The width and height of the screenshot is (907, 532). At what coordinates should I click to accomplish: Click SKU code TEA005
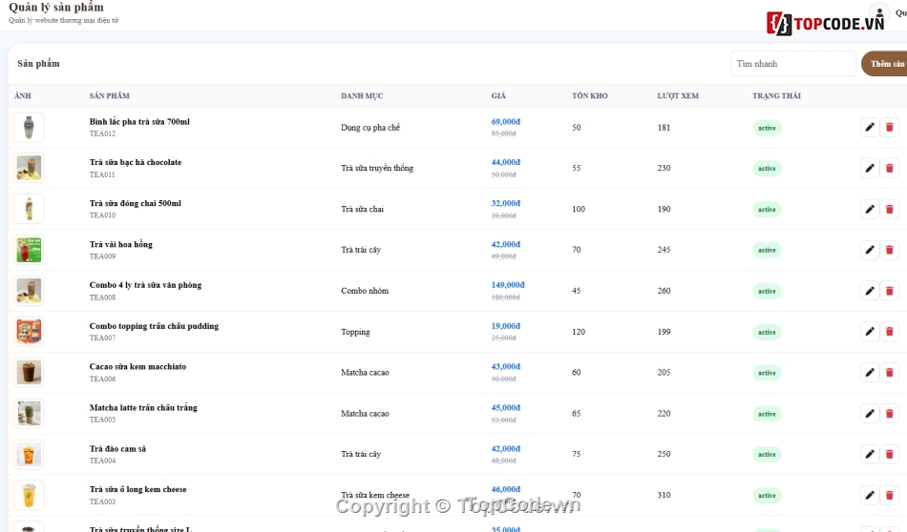[102, 419]
